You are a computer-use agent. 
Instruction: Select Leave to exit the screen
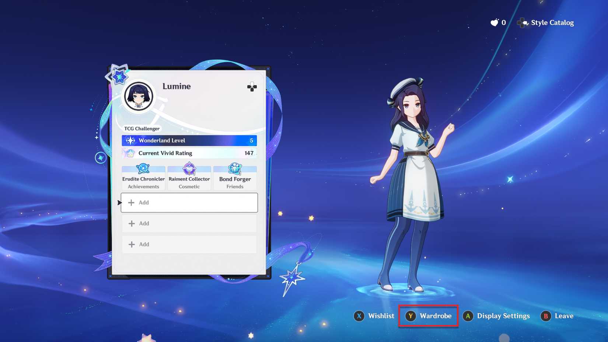[x=556, y=316]
